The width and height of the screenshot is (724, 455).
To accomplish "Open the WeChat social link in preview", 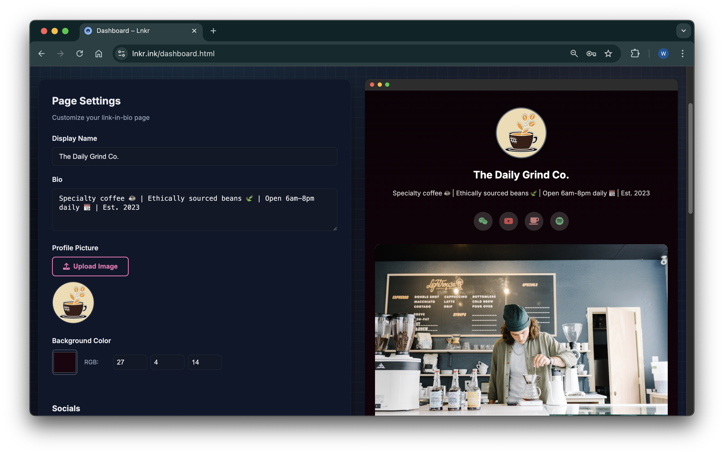I will tap(483, 221).
